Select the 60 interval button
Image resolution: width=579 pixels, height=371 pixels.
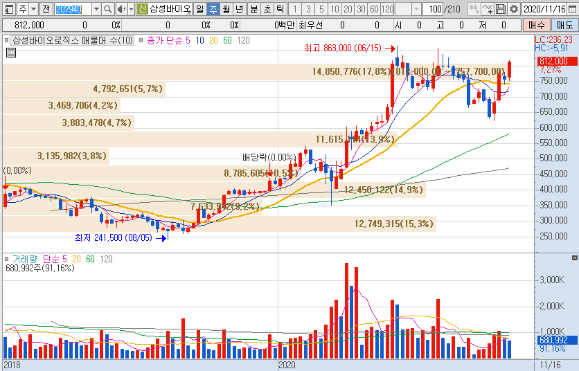point(375,9)
